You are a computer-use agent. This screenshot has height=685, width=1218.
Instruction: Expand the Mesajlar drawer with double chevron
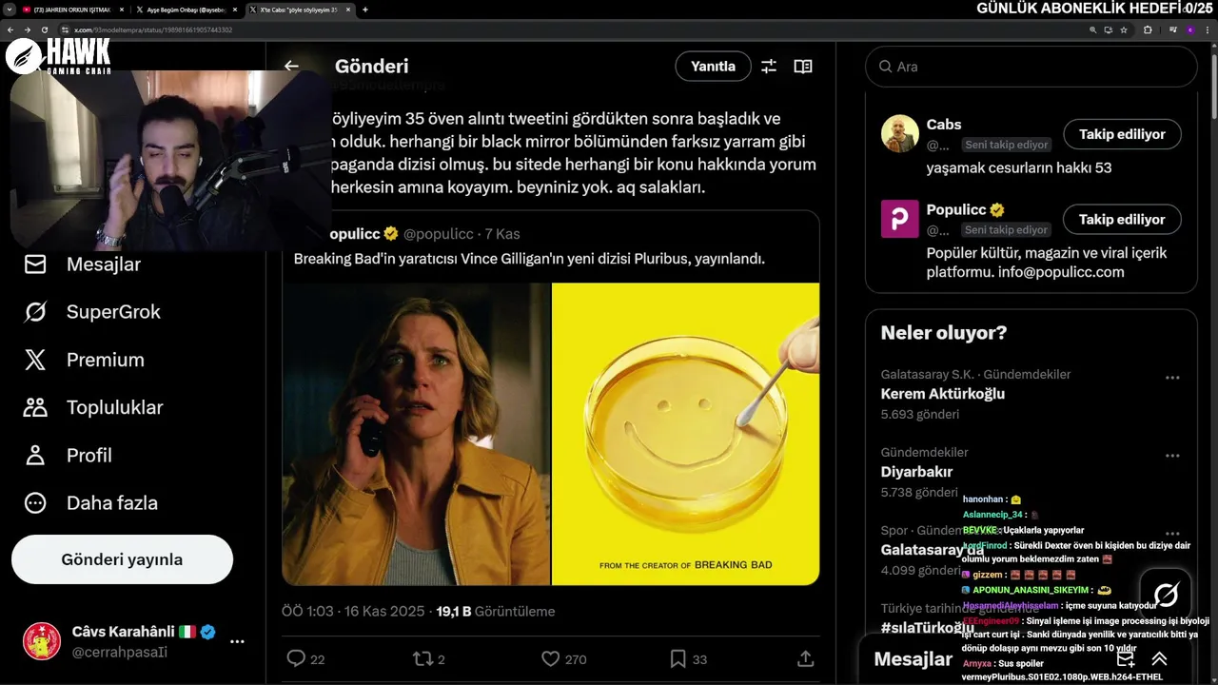[x=1159, y=659]
